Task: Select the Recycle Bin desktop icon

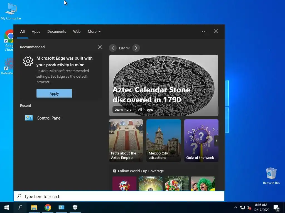Action: [x=271, y=176]
